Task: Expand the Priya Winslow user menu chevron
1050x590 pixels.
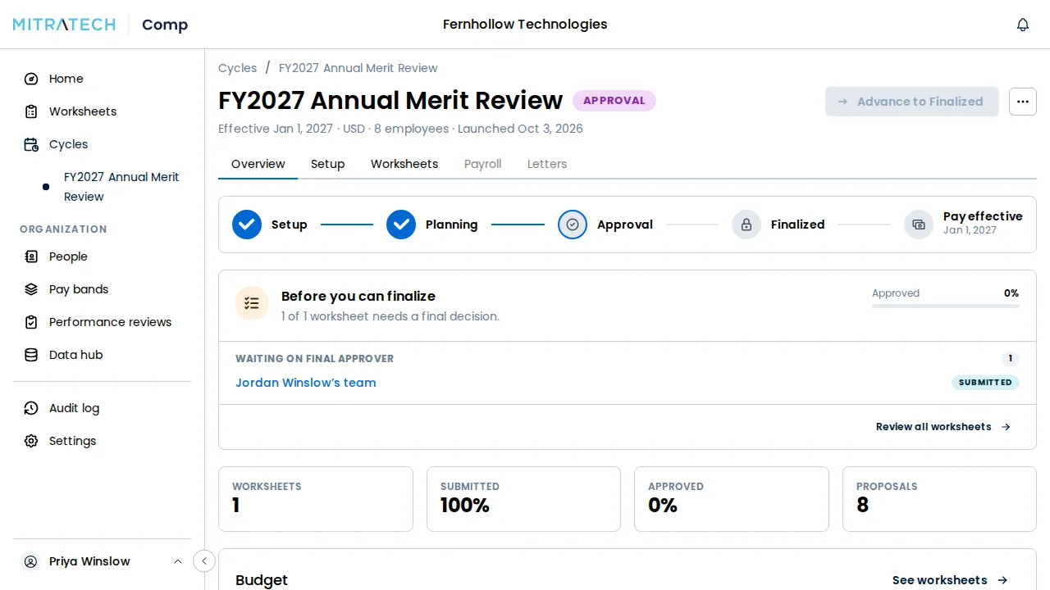Action: [x=178, y=561]
